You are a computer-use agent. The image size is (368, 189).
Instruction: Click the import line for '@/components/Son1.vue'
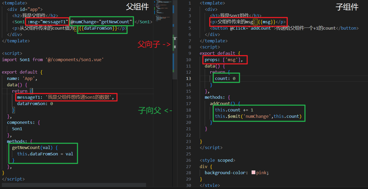[53, 60]
